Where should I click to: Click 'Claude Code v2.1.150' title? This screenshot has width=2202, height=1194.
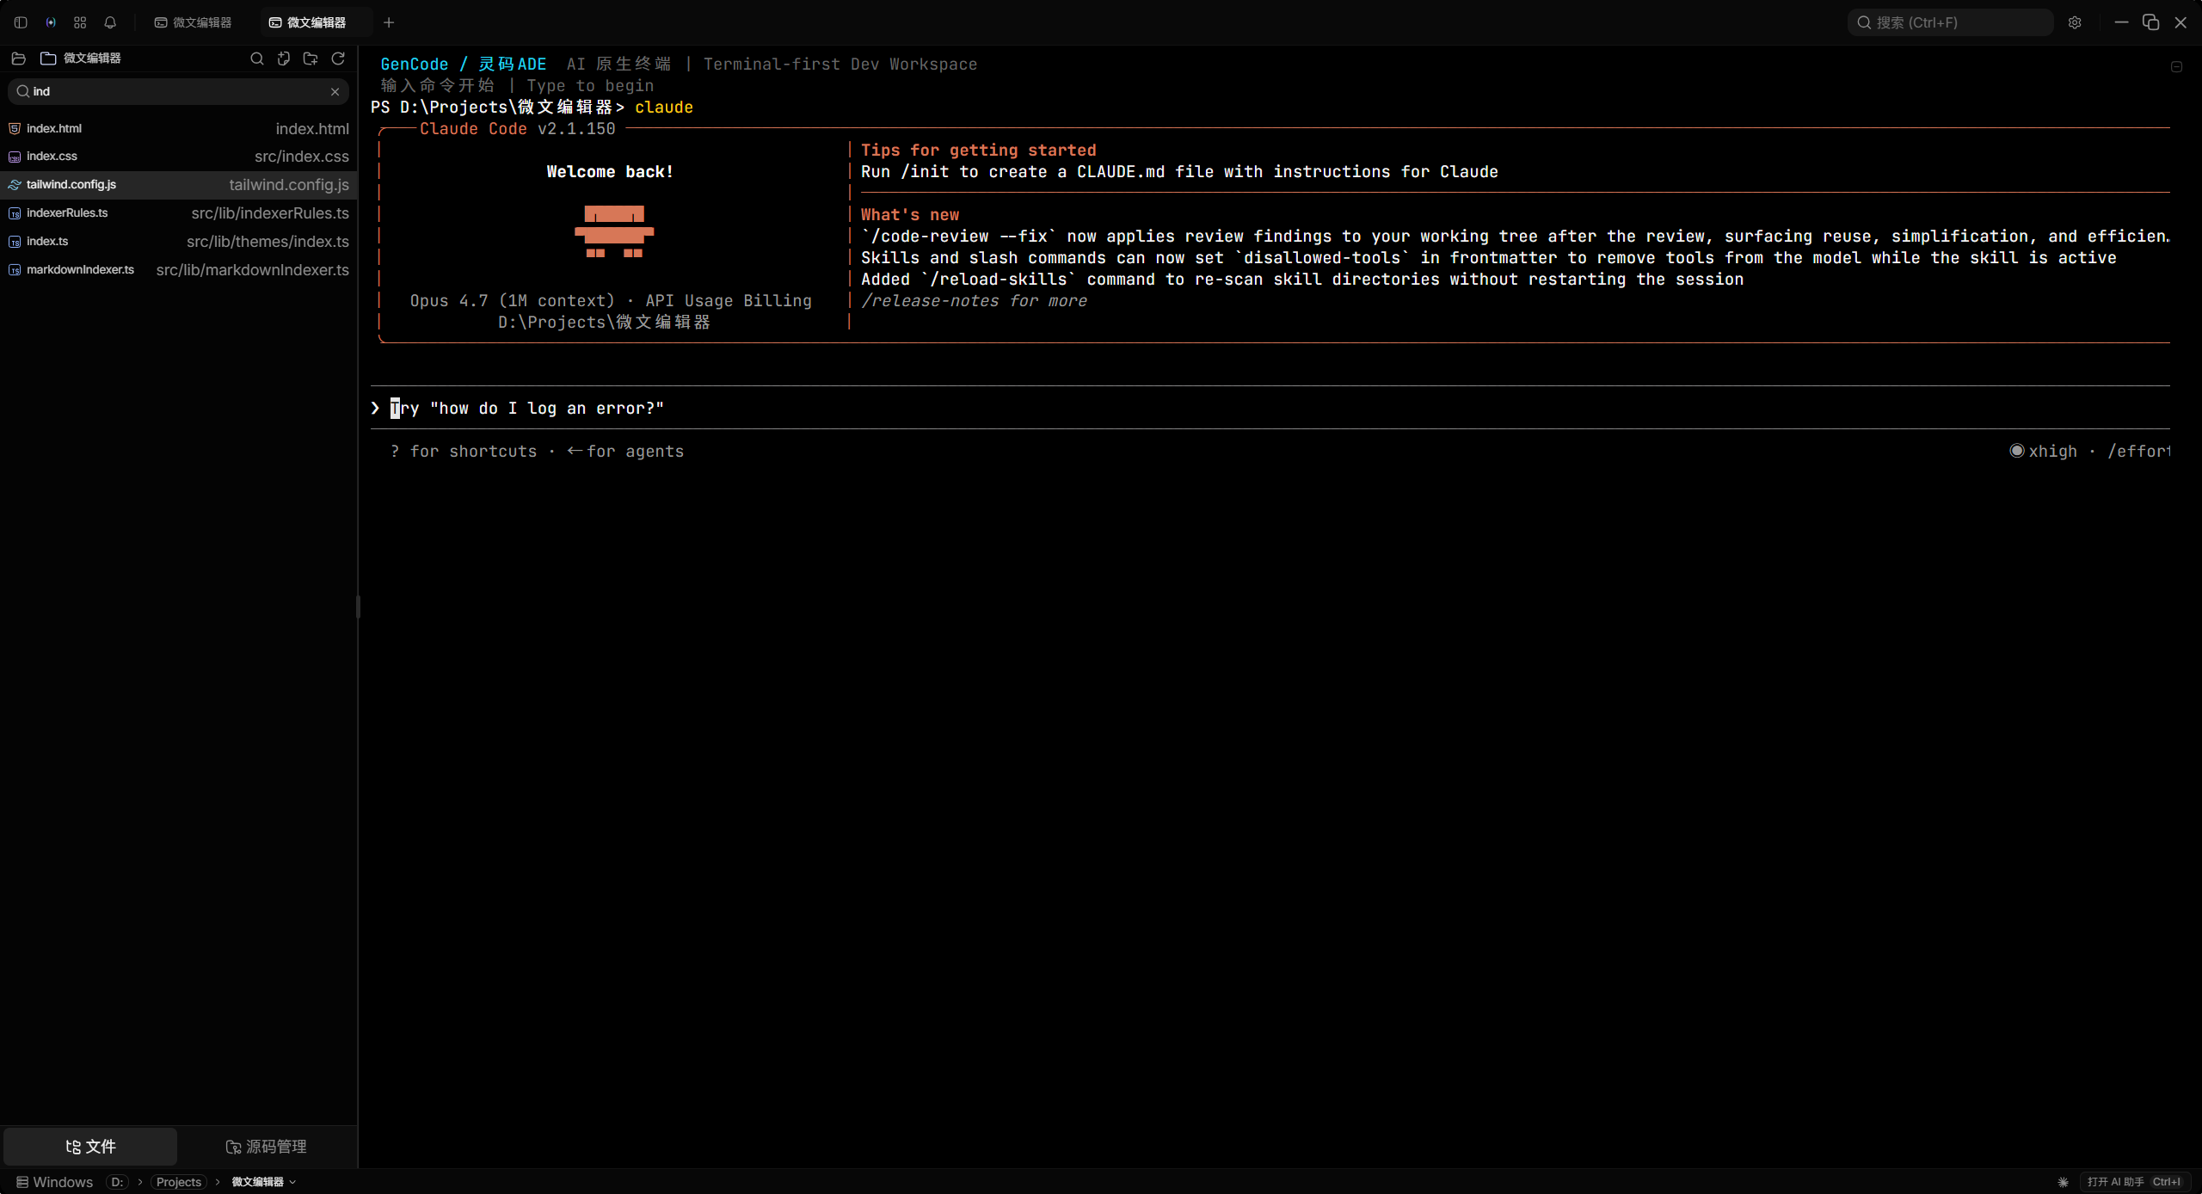[517, 129]
